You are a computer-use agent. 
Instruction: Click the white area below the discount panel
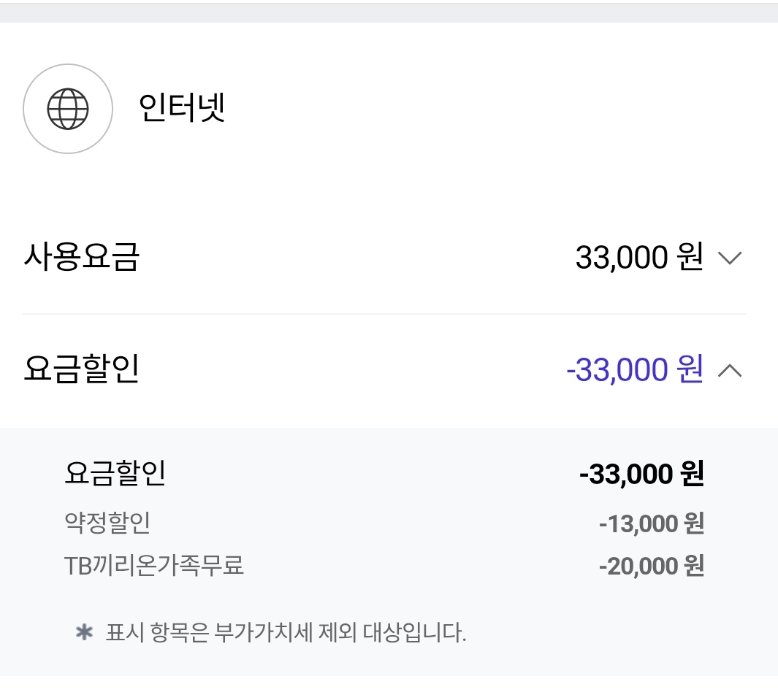tap(389, 686)
